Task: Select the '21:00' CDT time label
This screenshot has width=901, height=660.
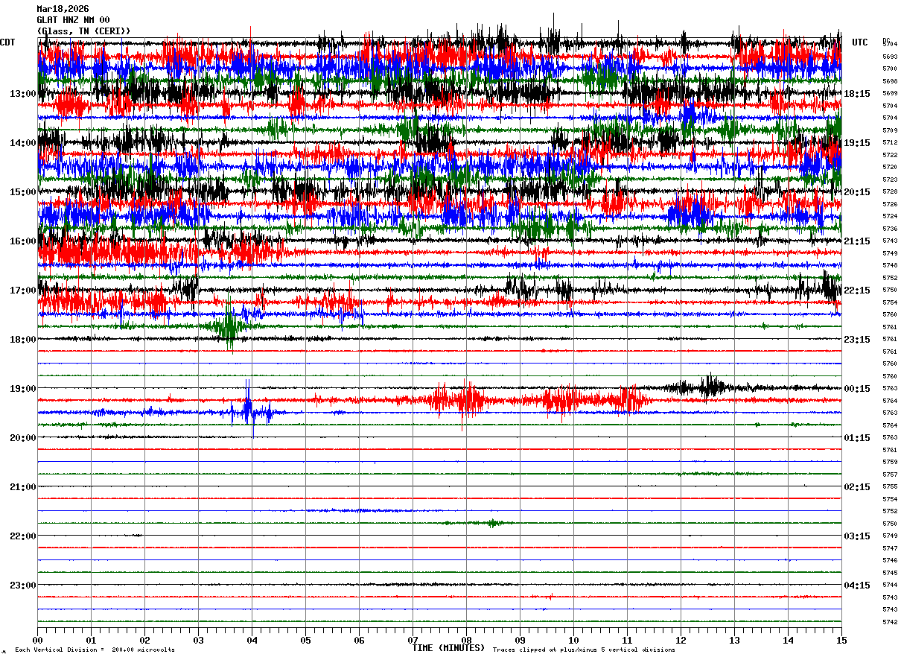Action: [23, 487]
